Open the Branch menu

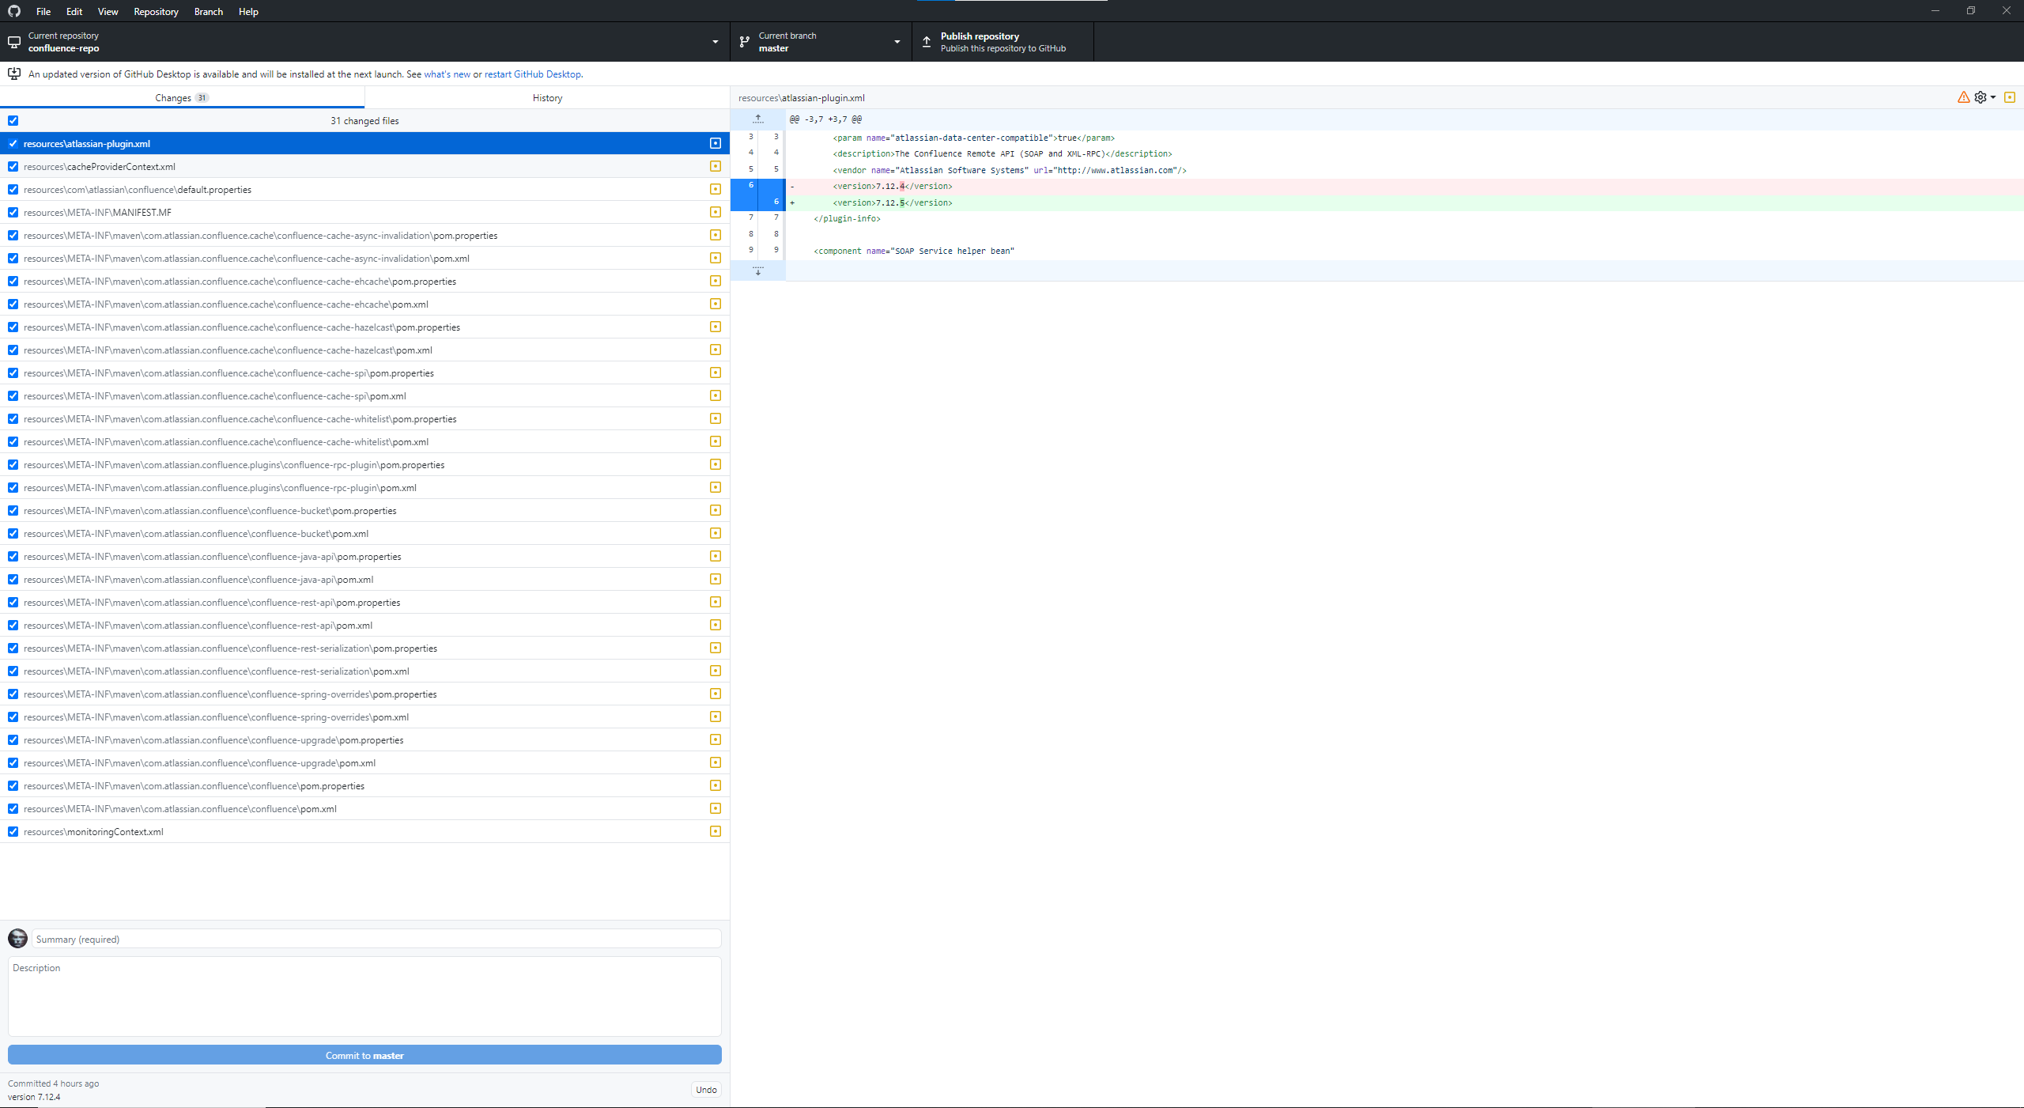209,11
